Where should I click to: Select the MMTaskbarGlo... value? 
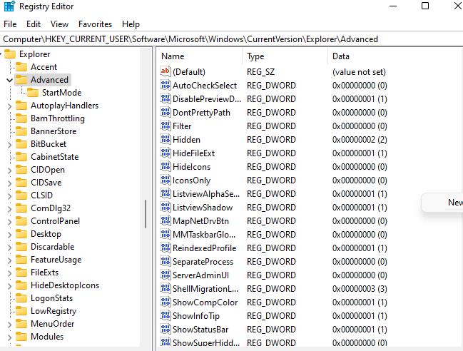tap(204, 235)
